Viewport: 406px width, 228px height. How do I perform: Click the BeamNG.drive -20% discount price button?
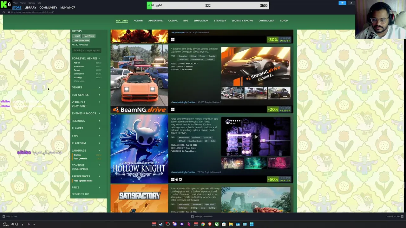[x=279, y=110]
